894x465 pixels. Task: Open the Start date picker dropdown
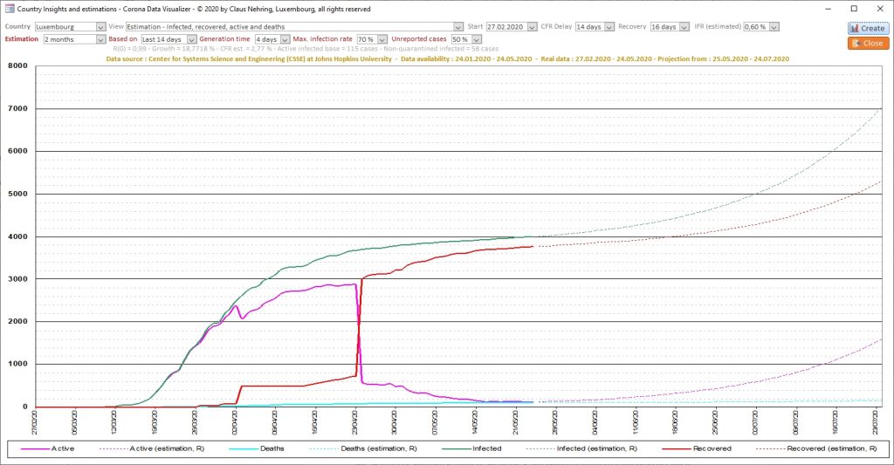point(530,27)
